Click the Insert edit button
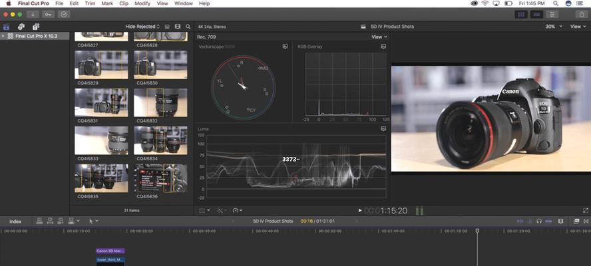Image resolution: width=591 pixels, height=266 pixels. [50, 221]
